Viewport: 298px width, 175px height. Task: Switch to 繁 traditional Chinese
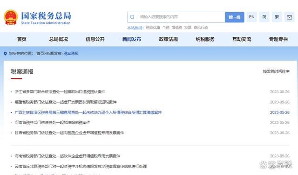pyautogui.click(x=277, y=17)
